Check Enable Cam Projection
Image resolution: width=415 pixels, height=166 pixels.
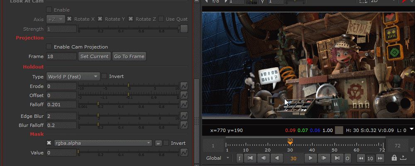(49, 46)
